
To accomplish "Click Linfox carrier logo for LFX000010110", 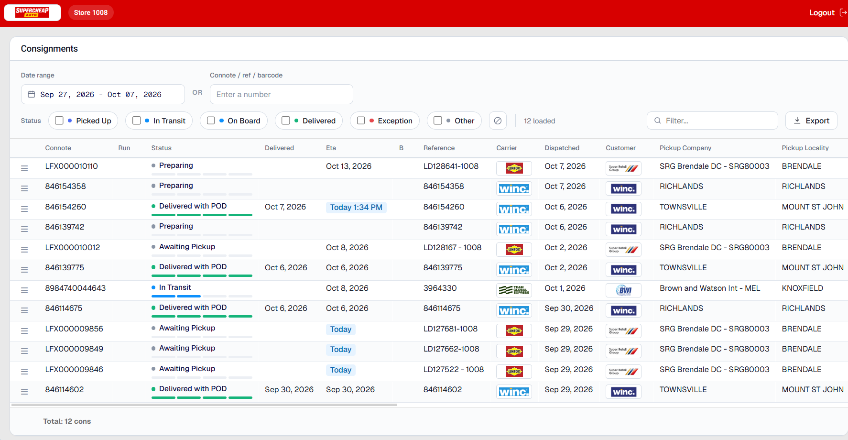I will pyautogui.click(x=514, y=168).
